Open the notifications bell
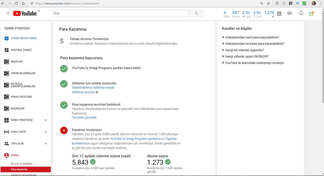 pos(301,13)
